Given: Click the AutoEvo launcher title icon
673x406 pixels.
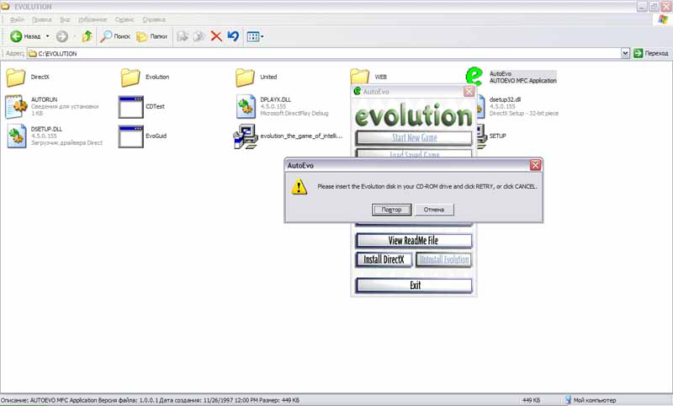Looking at the screenshot, I should (357, 91).
